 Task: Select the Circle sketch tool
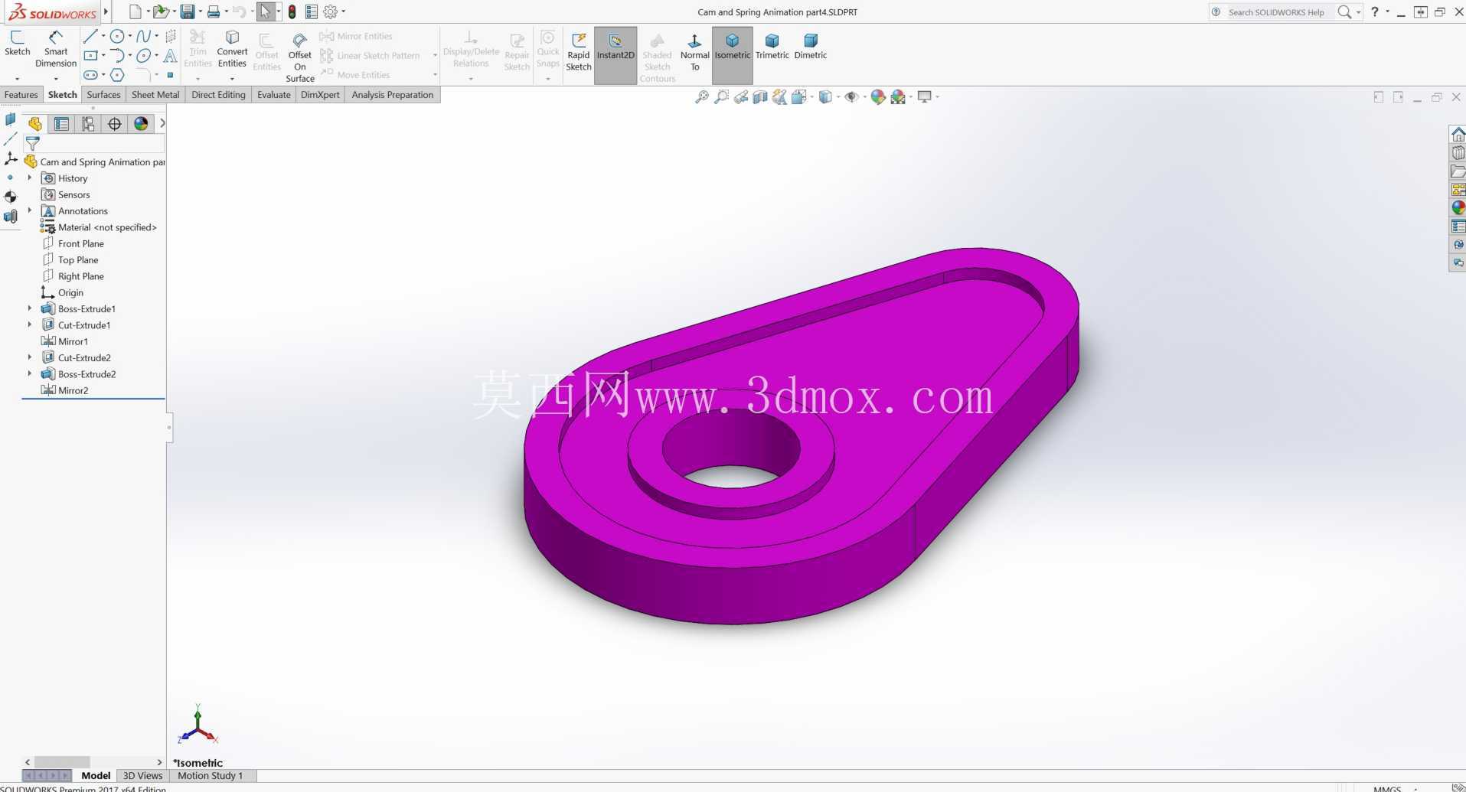click(117, 36)
